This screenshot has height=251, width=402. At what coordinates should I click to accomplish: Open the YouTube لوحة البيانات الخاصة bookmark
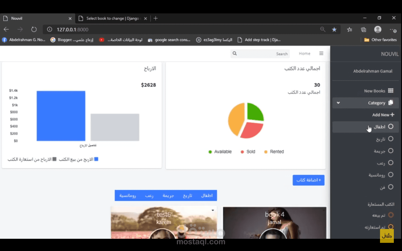pyautogui.click(x=121, y=40)
